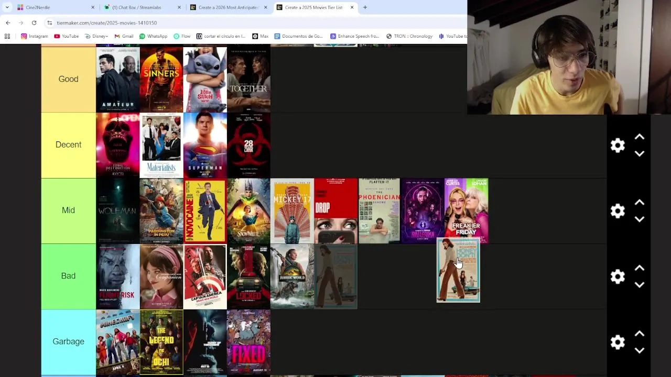Open a new browser tab
Screen dimensions: 671x377
pos(365,7)
